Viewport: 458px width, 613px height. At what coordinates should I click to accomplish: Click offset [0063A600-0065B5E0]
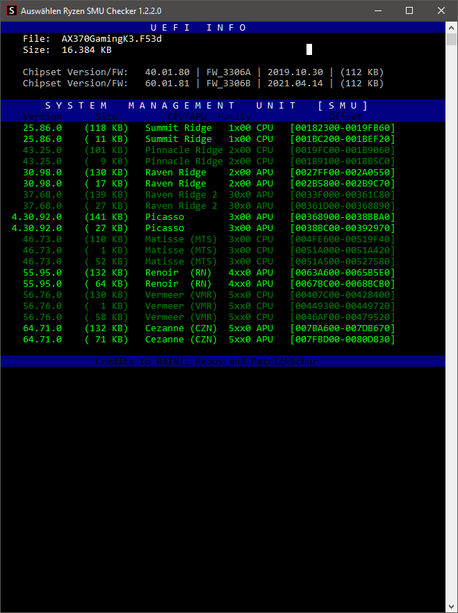coord(343,273)
